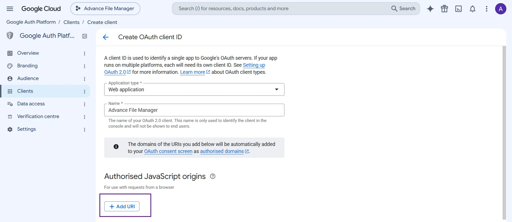Image resolution: width=512 pixels, height=222 pixels.
Task: Open the Application type dropdown
Action: pyautogui.click(x=194, y=90)
